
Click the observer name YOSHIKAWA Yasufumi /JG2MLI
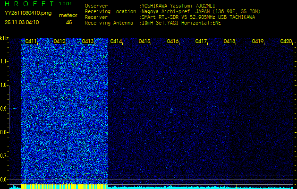(x=178, y=6)
